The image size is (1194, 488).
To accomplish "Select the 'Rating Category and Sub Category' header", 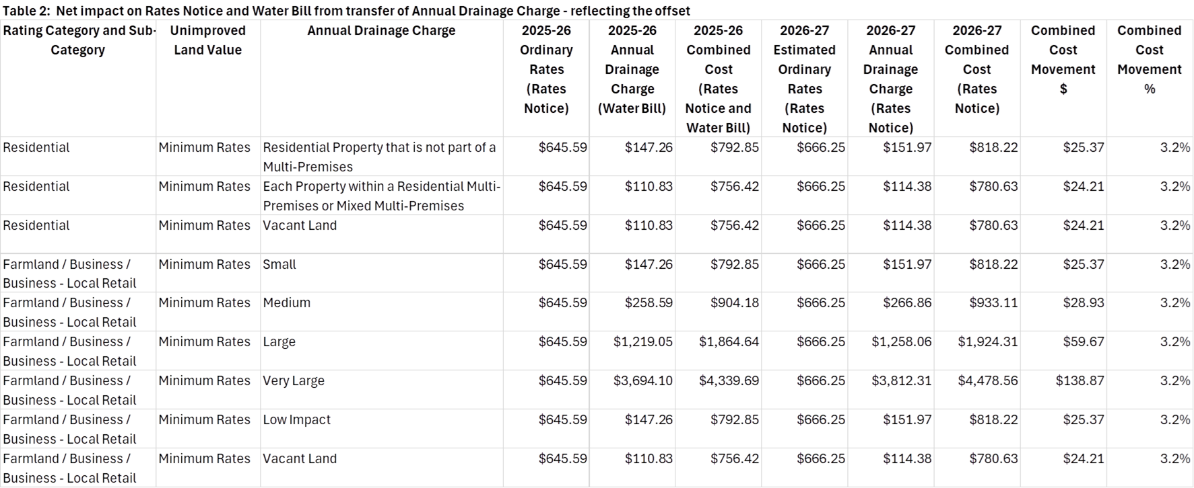I will [x=78, y=40].
